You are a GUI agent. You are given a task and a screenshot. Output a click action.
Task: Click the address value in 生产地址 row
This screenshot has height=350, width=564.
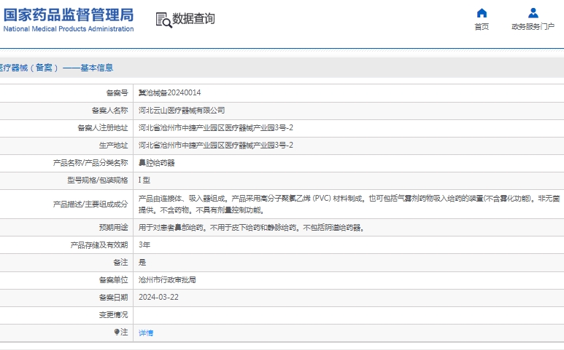216,146
